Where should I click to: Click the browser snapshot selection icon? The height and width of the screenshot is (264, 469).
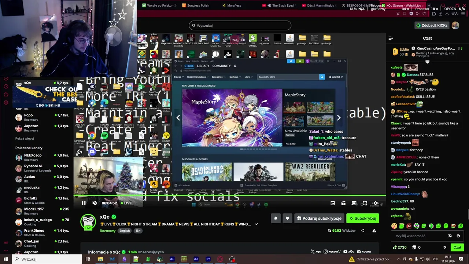(x=405, y=14)
